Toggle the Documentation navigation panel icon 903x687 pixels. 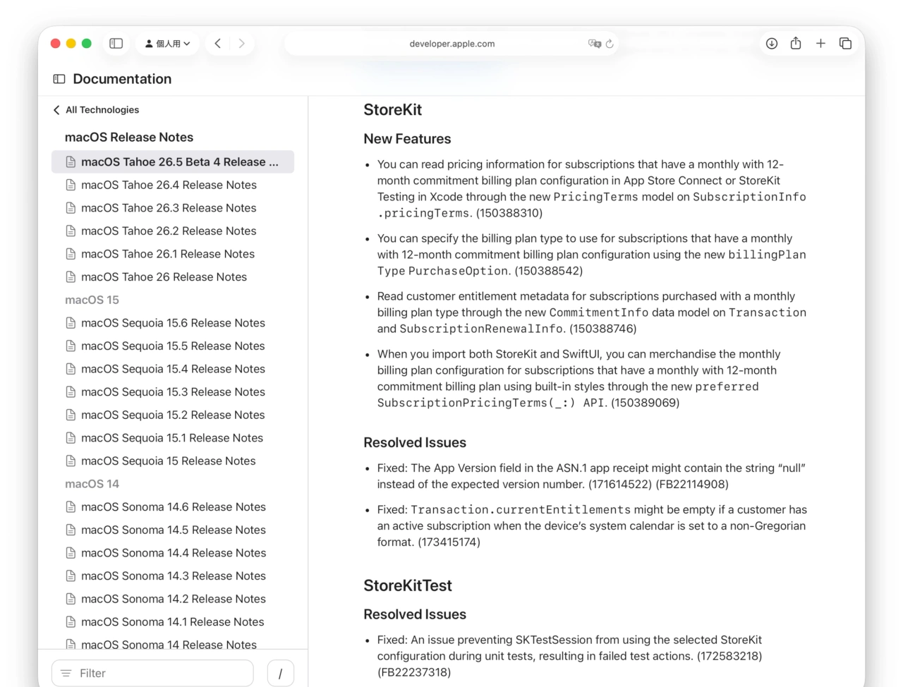click(59, 79)
